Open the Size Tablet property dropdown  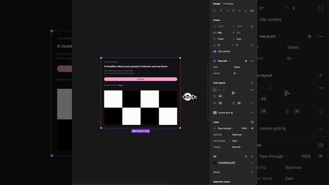pyautogui.click(x=237, y=67)
